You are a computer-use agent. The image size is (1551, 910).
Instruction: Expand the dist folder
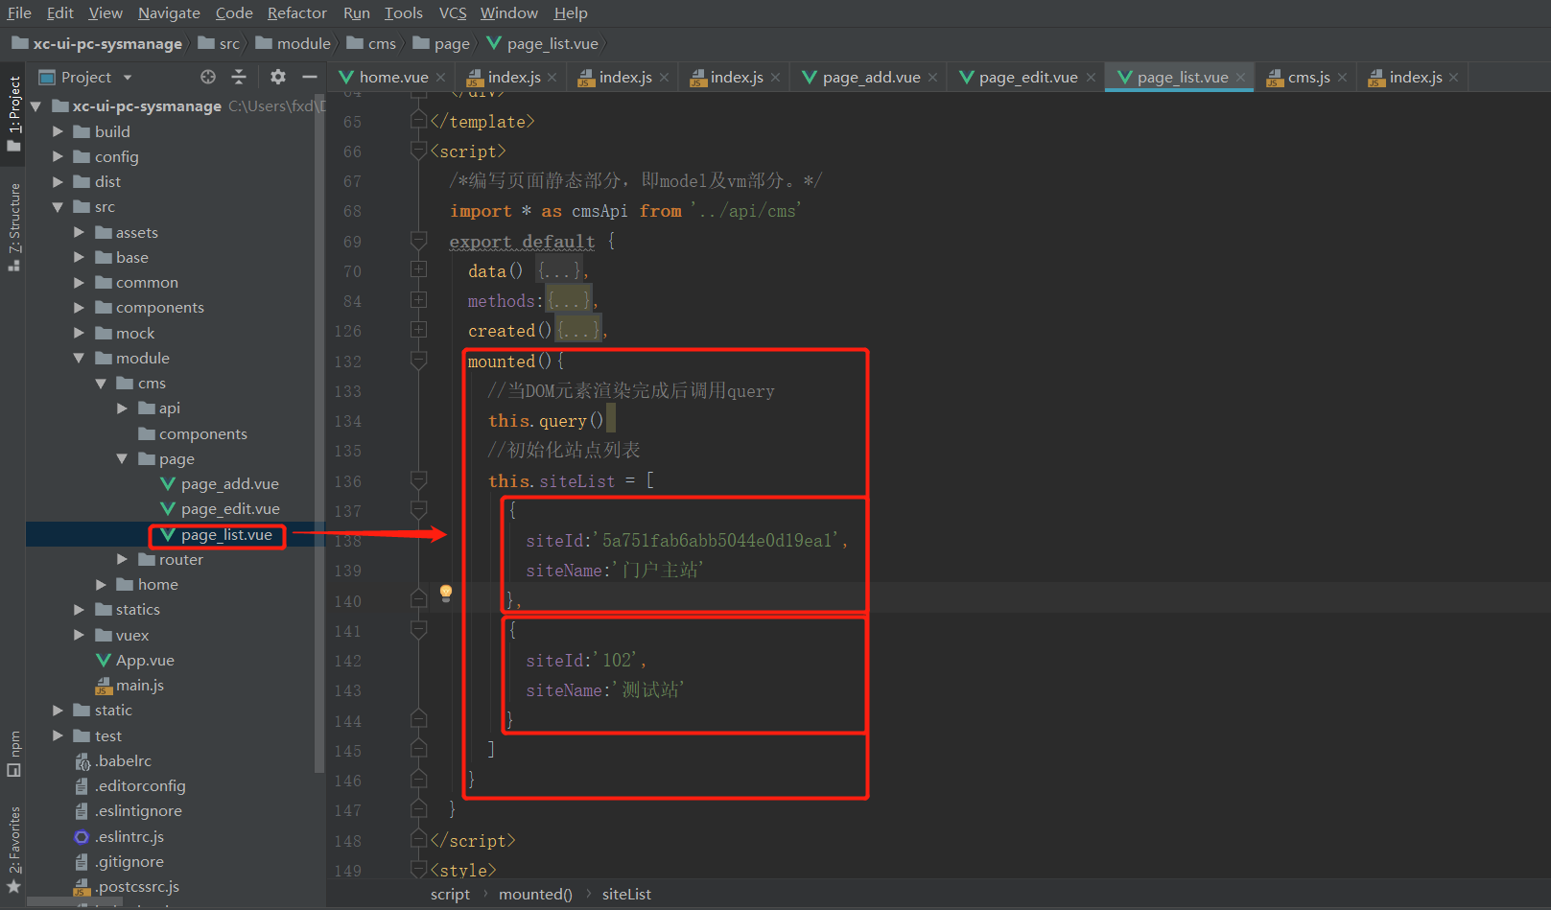pyautogui.click(x=58, y=181)
